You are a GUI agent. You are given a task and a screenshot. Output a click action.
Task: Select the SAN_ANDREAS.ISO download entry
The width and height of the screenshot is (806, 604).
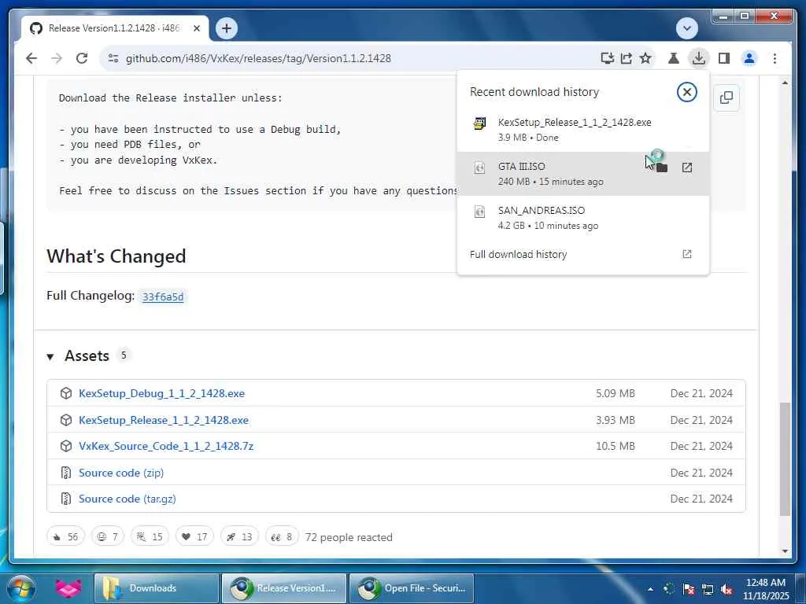coord(583,218)
